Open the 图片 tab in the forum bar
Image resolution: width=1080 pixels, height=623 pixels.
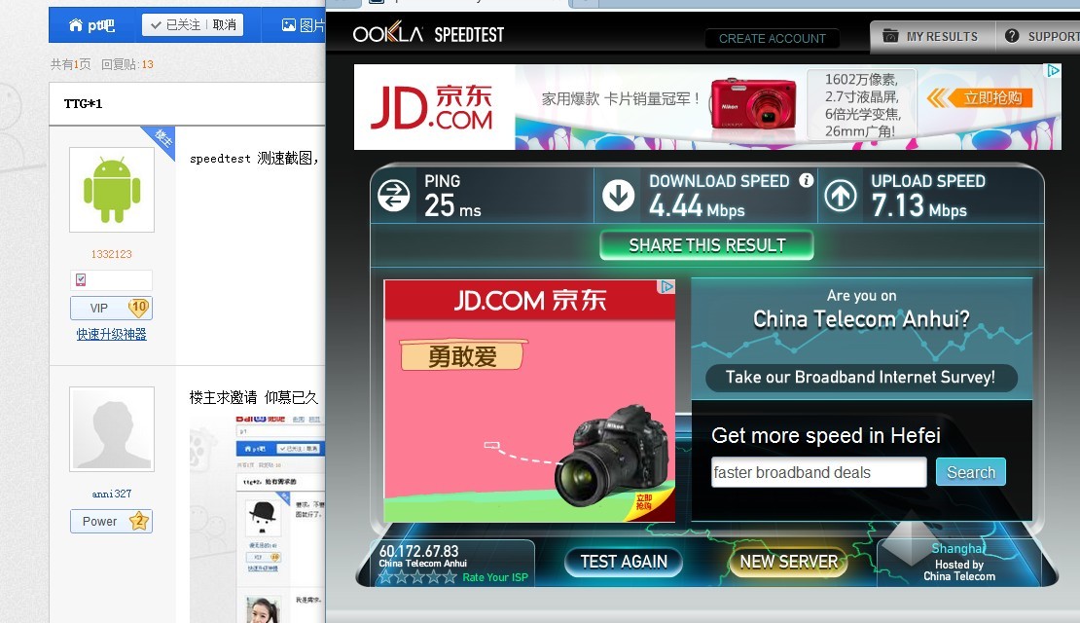click(303, 25)
